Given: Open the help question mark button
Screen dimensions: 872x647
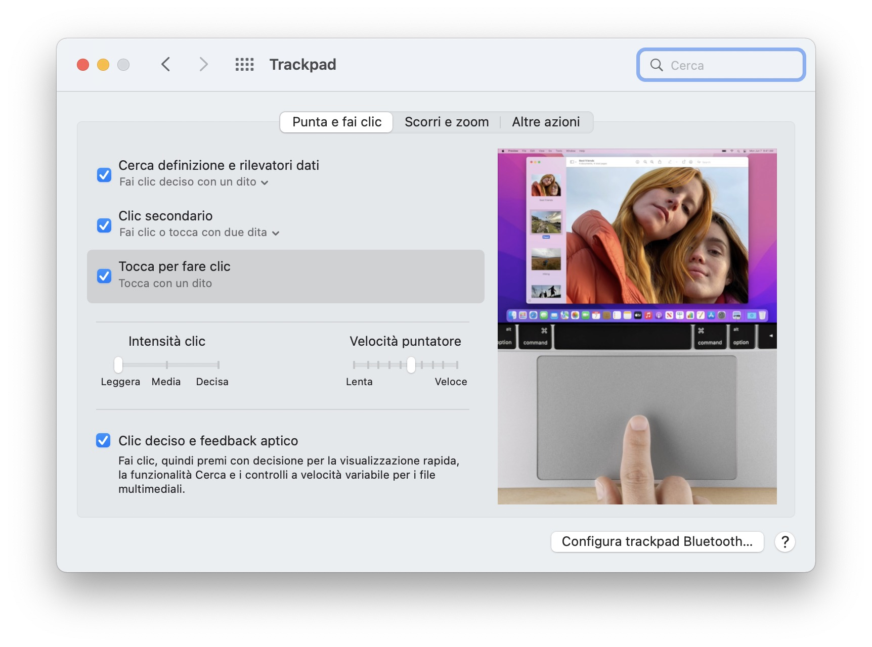Looking at the screenshot, I should click(x=784, y=542).
